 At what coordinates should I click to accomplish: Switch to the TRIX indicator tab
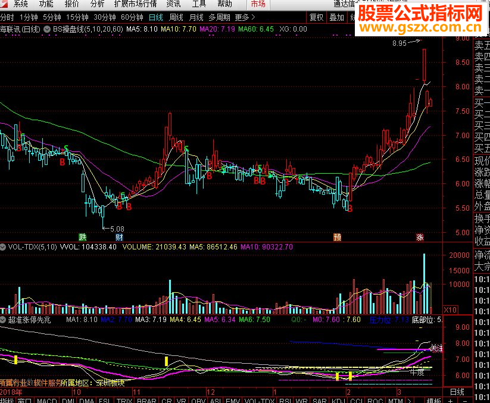124,401
